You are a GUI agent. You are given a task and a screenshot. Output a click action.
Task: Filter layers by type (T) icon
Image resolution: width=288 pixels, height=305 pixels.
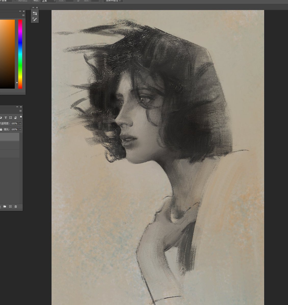point(6,118)
